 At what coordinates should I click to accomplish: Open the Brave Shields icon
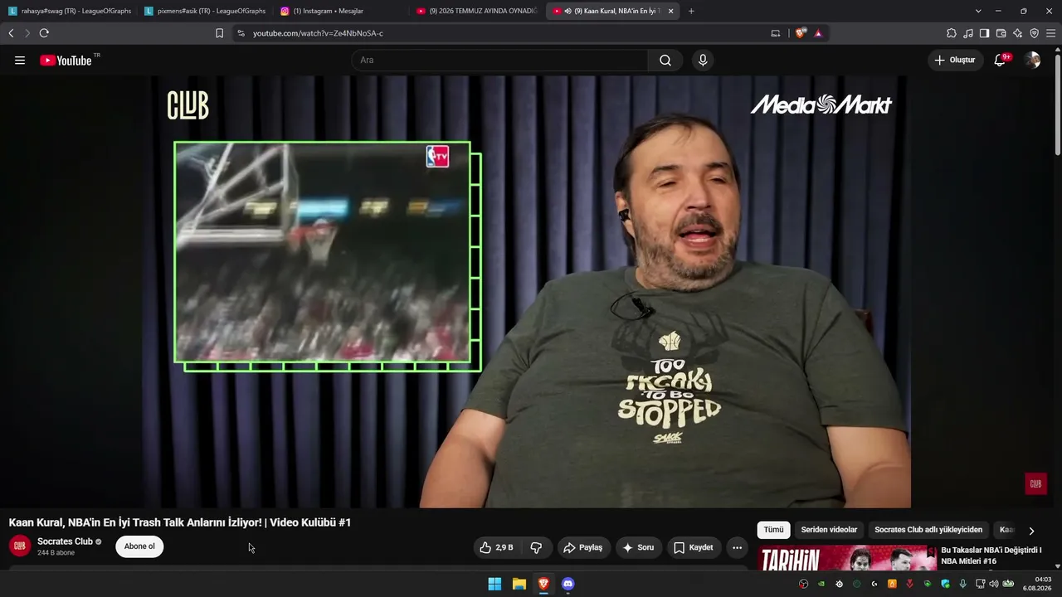click(x=801, y=33)
